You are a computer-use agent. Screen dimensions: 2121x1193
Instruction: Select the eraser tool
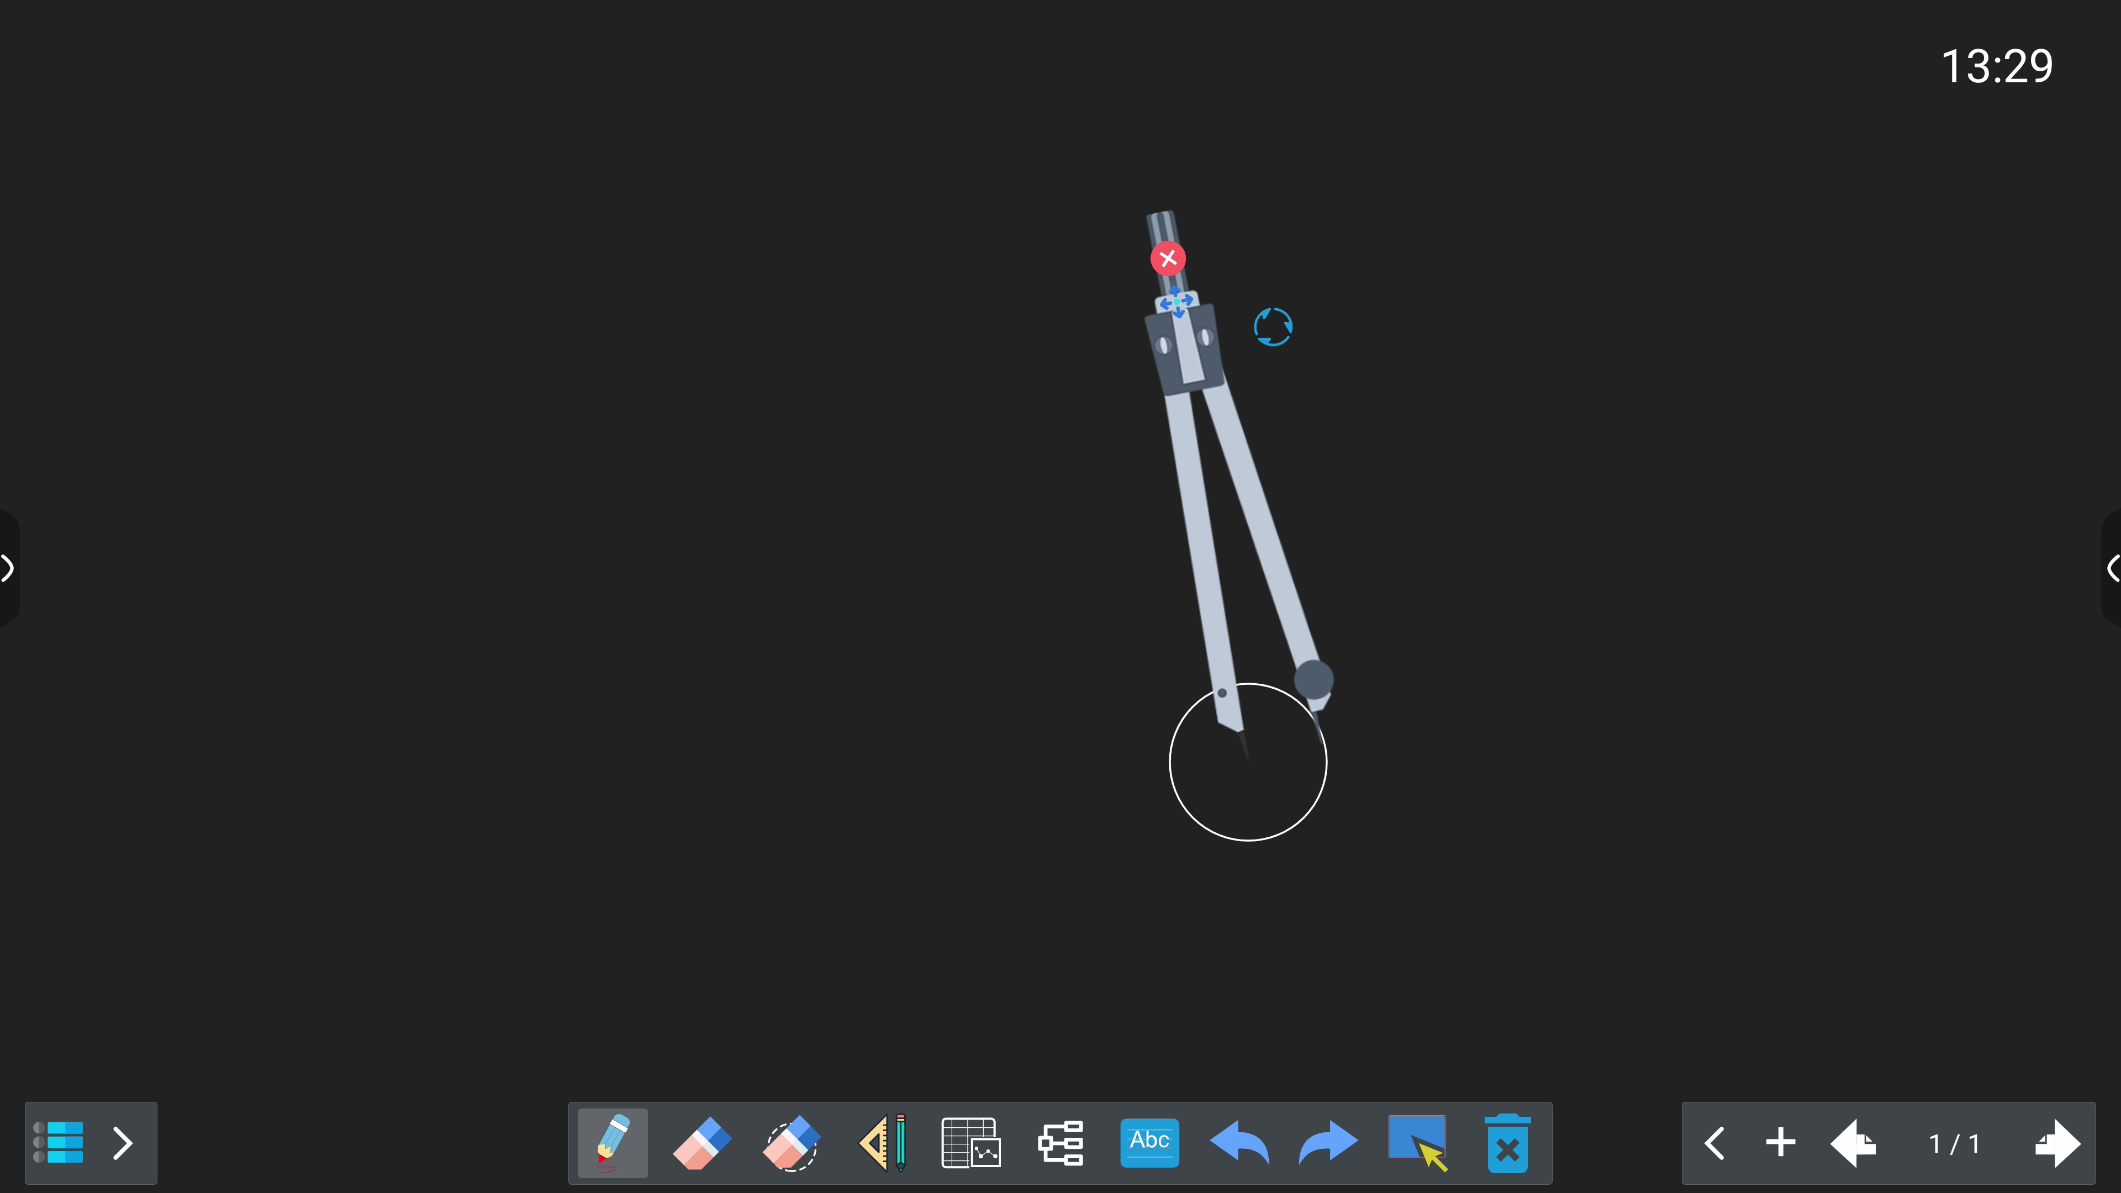[x=701, y=1143]
